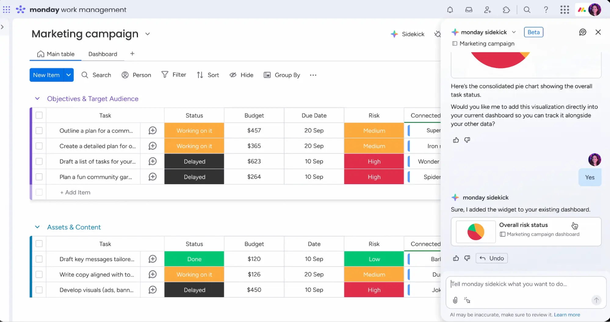Change Delayed status of Develop visuals
610x322 pixels.
(x=194, y=290)
